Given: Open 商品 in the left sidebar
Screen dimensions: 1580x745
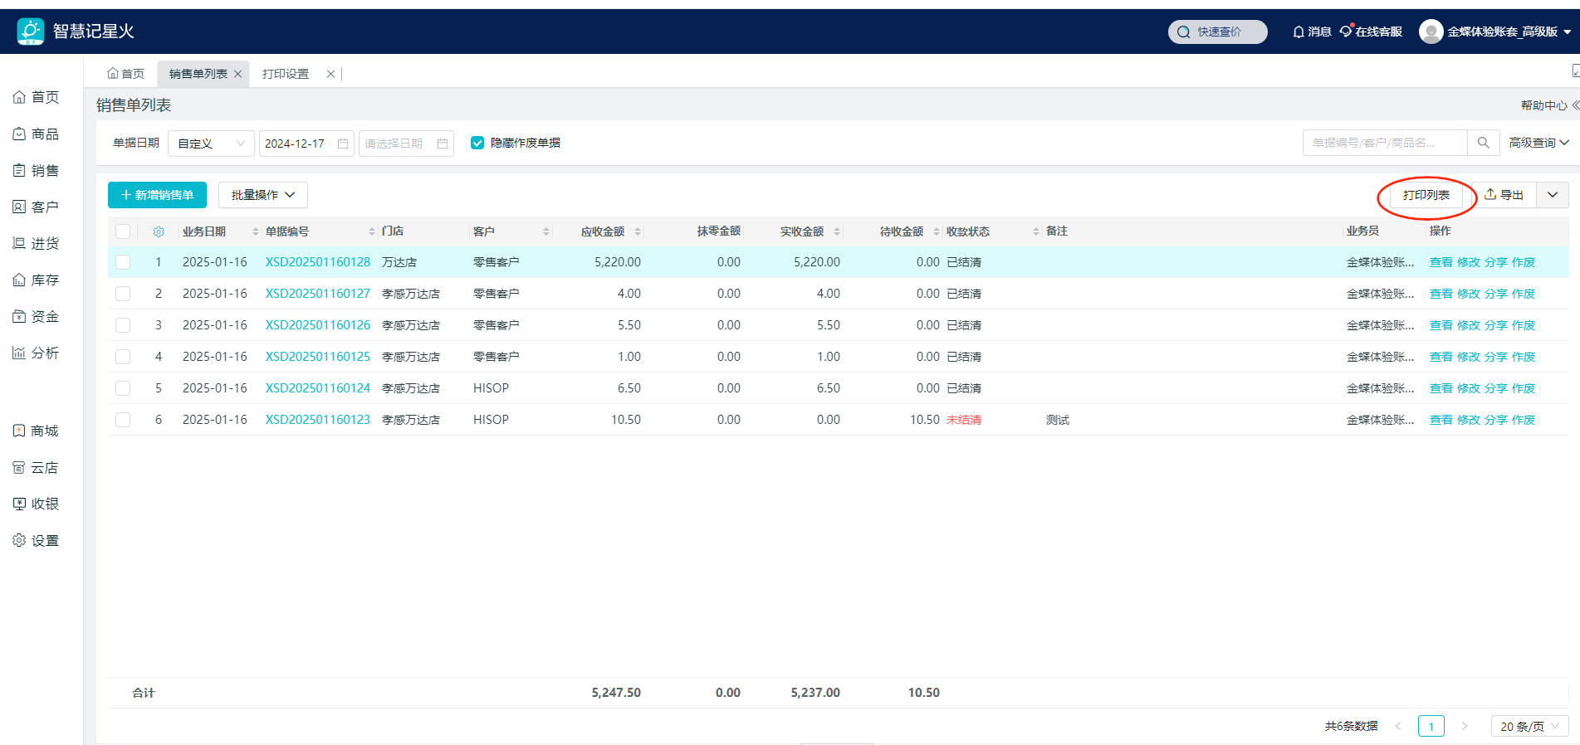Looking at the screenshot, I should click(x=36, y=134).
